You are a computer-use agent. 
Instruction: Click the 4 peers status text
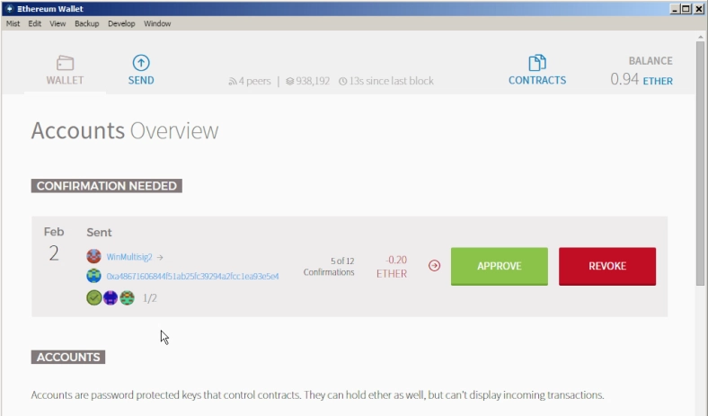click(254, 81)
